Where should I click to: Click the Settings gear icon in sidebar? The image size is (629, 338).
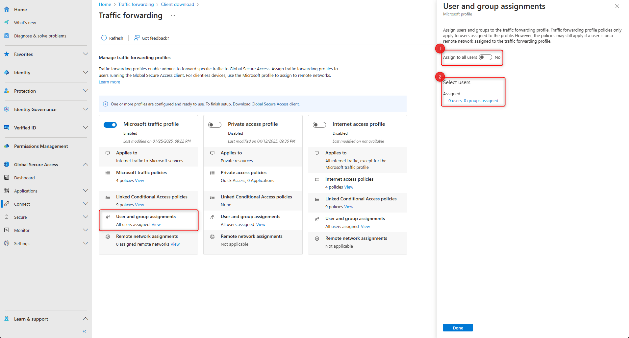[7, 243]
